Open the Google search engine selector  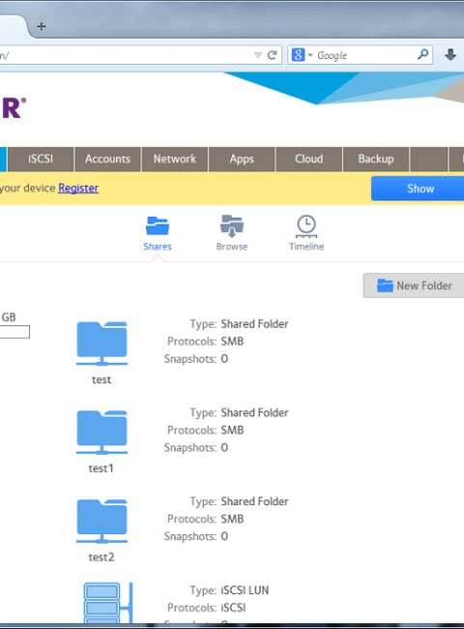click(x=302, y=54)
